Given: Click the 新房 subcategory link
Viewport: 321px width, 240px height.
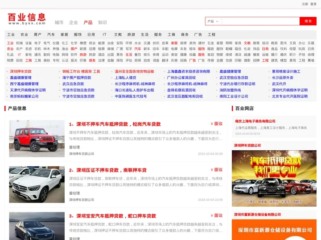Looking at the screenshot, I should click(x=83, y=49).
